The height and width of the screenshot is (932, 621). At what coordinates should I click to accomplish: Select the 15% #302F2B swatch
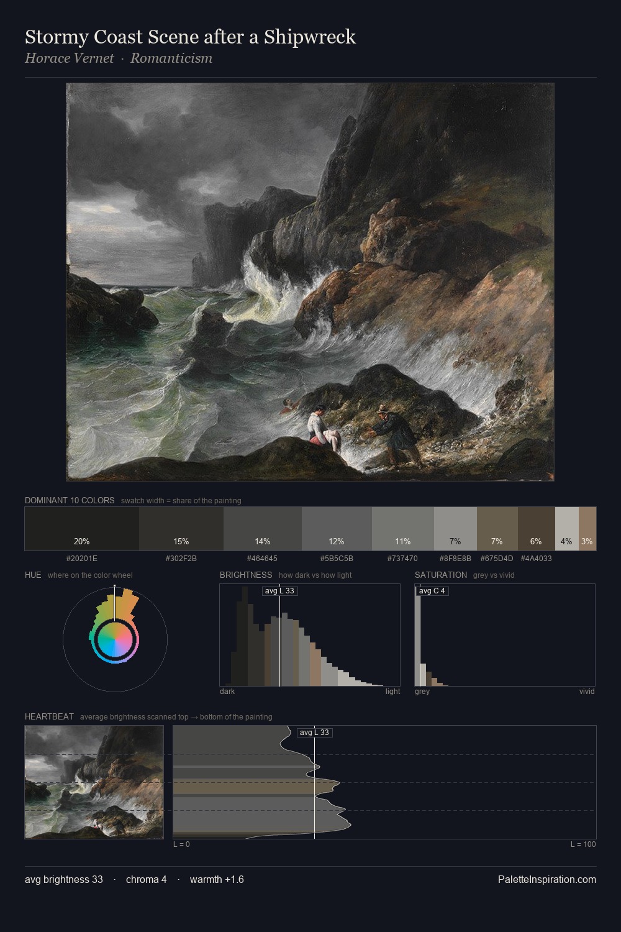click(181, 529)
